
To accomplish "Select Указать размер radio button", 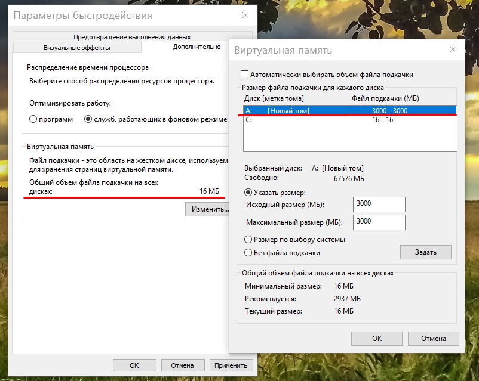I will click(x=248, y=193).
